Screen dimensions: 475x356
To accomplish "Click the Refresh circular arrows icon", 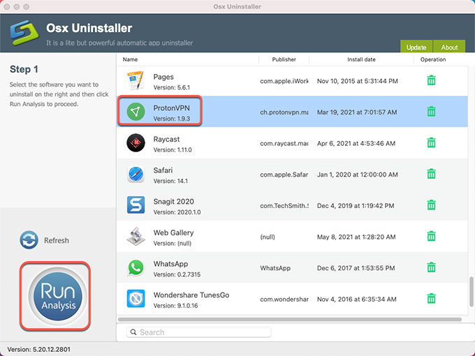I will [29, 240].
